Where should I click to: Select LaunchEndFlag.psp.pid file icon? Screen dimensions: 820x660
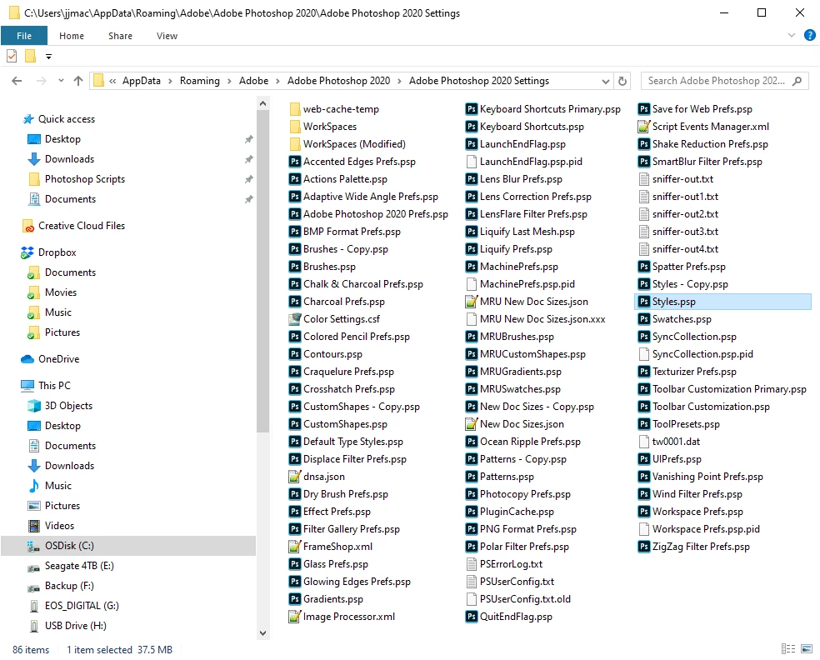tap(472, 162)
